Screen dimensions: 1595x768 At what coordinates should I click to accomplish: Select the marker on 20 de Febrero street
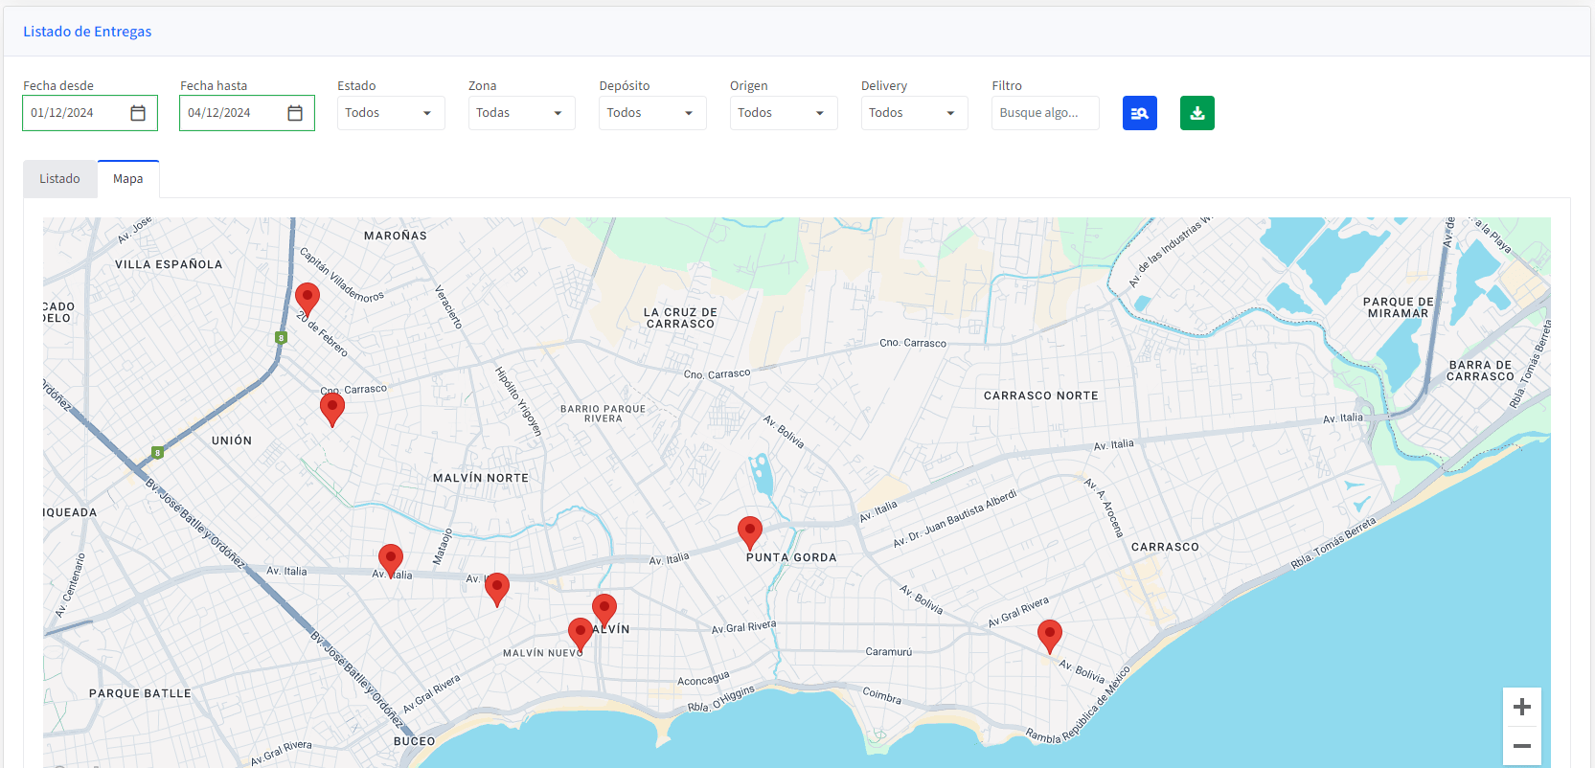[x=308, y=298]
